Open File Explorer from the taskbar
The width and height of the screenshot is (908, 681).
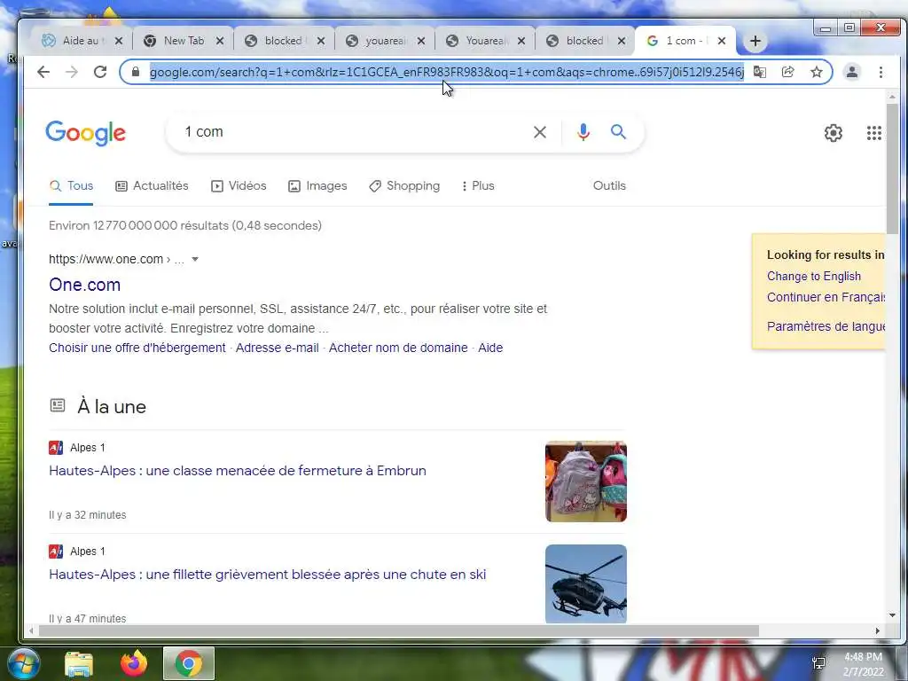coord(79,663)
